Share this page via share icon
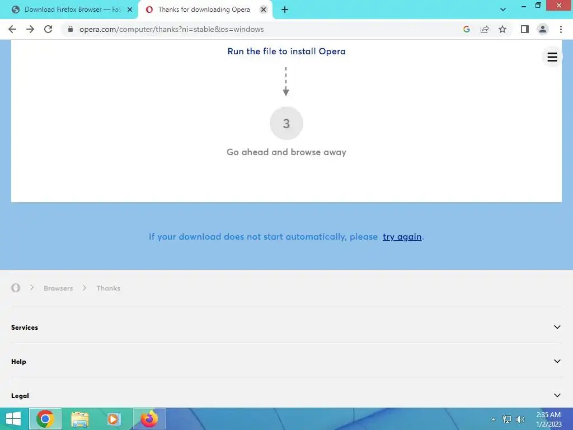 tap(485, 29)
